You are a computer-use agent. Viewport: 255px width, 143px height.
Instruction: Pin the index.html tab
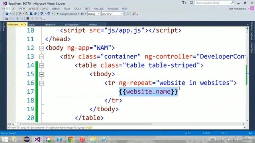(22, 25)
